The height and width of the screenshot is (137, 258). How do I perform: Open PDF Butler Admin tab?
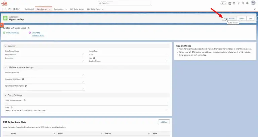(77, 9)
